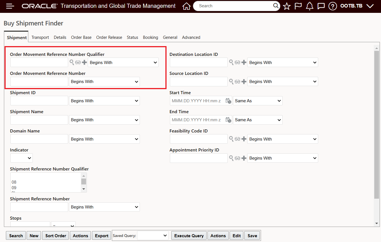Switch to the Details tab

(x=60, y=37)
